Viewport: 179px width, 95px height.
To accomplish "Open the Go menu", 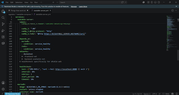I will point(31,2).
